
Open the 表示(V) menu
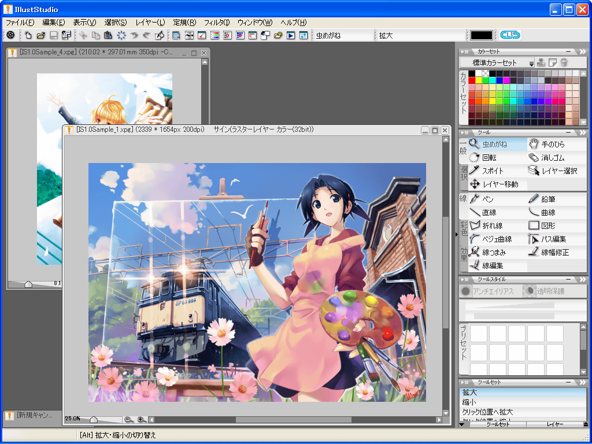tap(84, 23)
